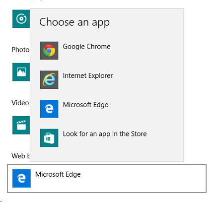Click the 'Photo' section label
This screenshot has width=215, height=202.
pos(20,50)
